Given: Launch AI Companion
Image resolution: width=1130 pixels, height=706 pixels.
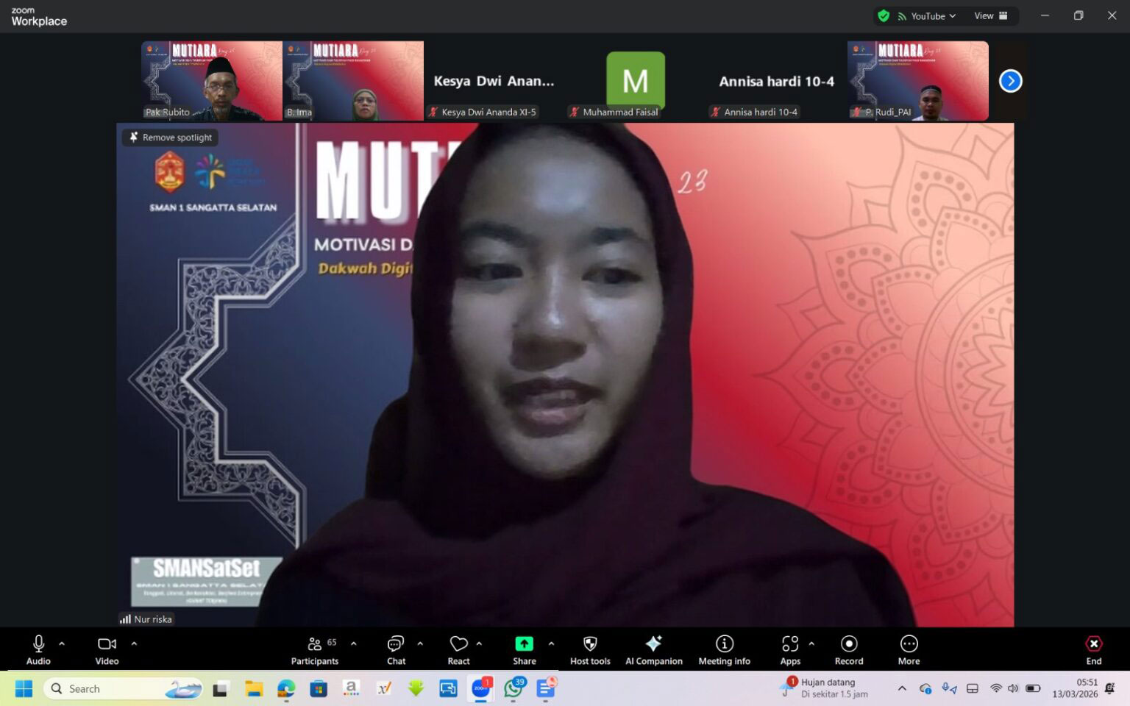Looking at the screenshot, I should pyautogui.click(x=653, y=649).
